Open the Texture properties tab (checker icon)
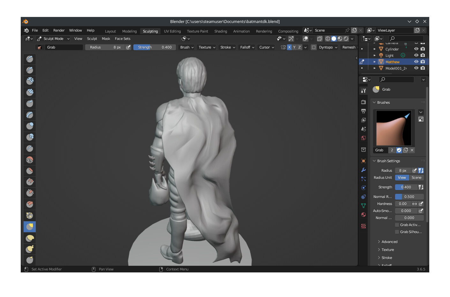This screenshot has width=450, height=297. tap(364, 226)
